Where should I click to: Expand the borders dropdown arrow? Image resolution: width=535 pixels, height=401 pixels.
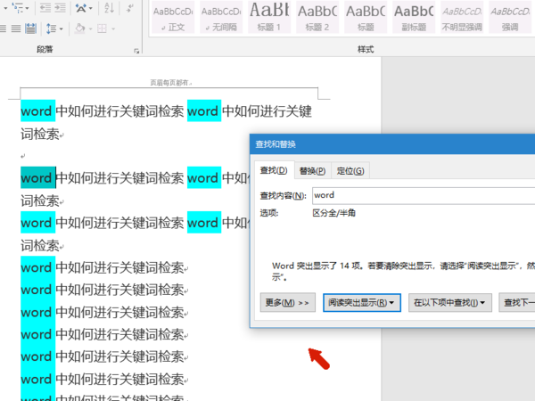click(113, 29)
